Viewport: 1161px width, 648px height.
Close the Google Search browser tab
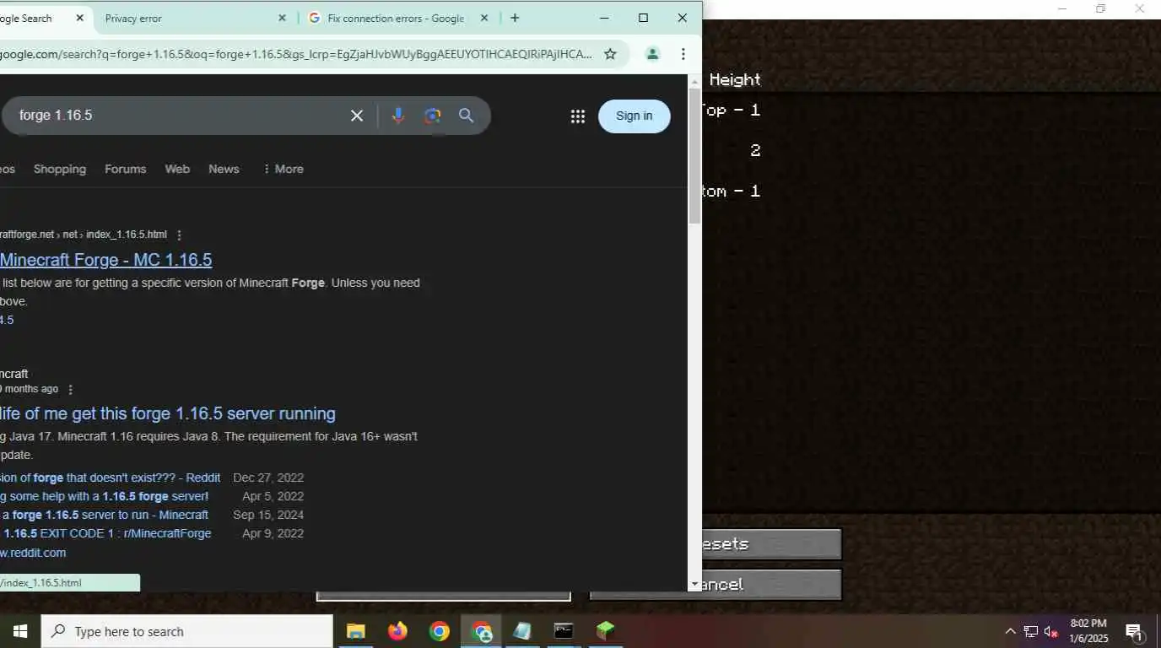pyautogui.click(x=80, y=18)
